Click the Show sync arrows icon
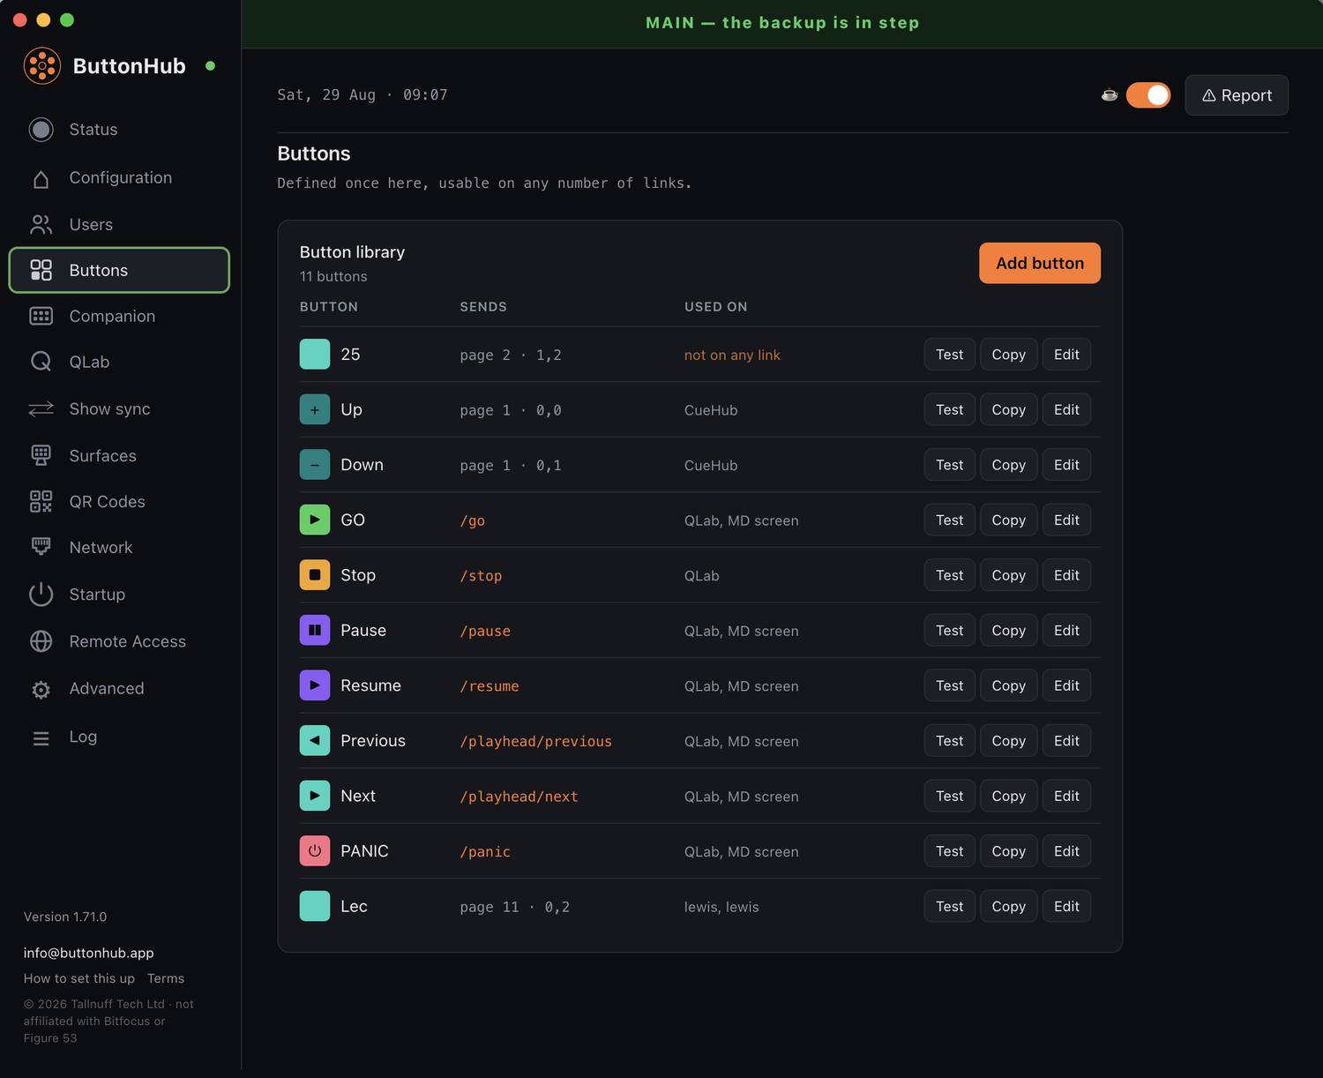 41,409
